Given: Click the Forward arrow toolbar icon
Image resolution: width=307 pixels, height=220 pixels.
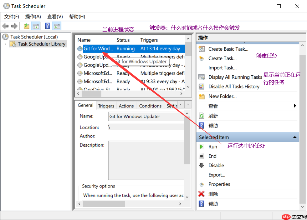Looking at the screenshot, I should [x=14, y=26].
